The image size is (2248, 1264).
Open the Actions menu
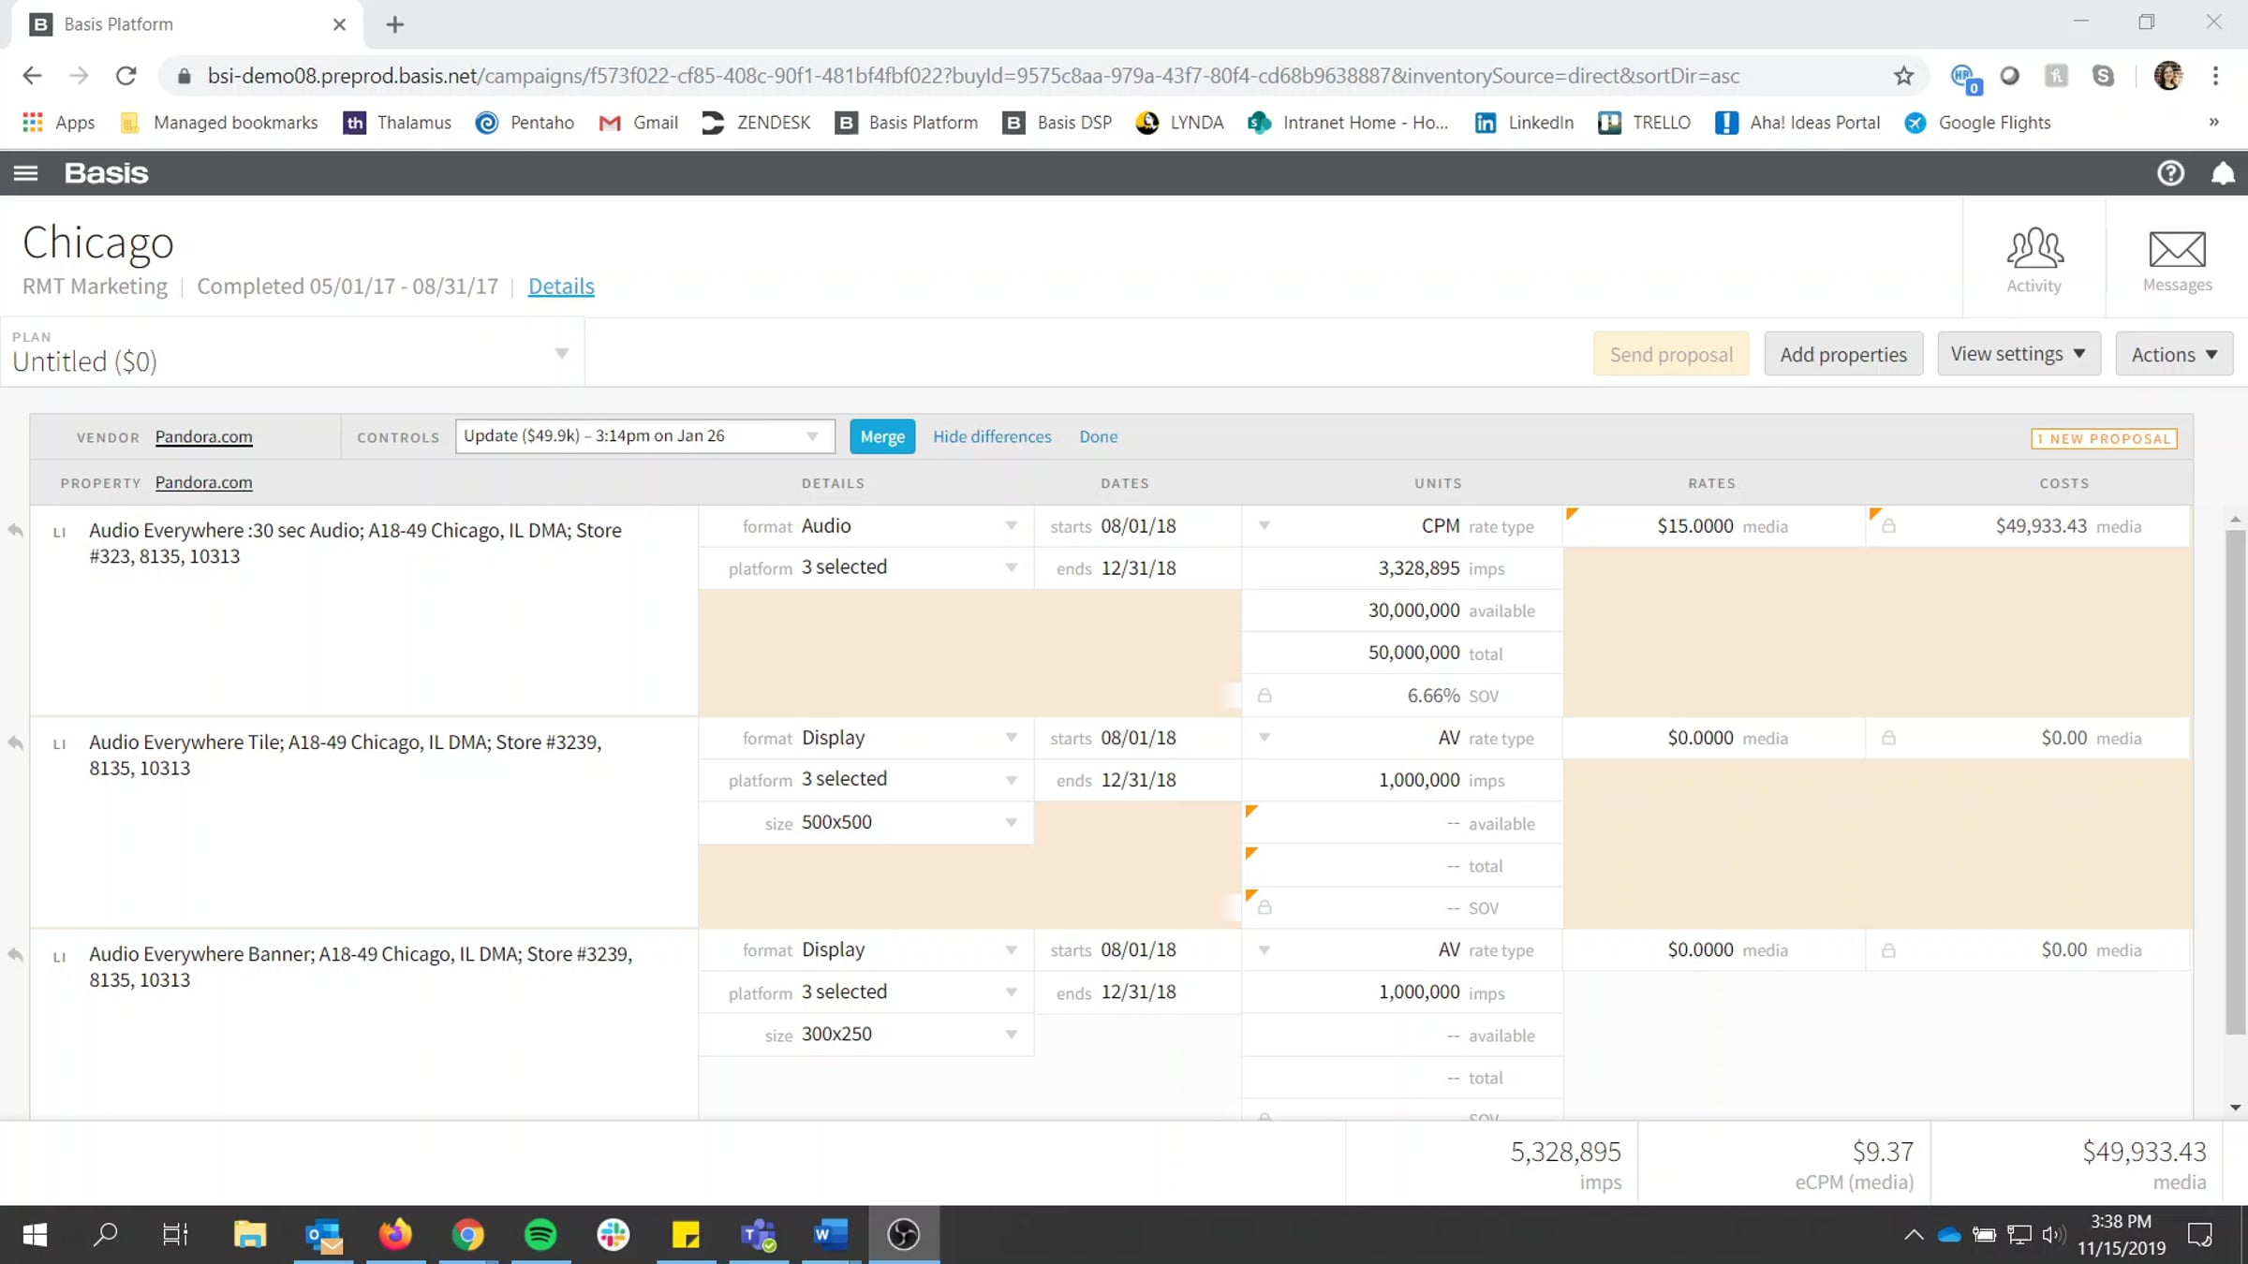coord(2173,354)
